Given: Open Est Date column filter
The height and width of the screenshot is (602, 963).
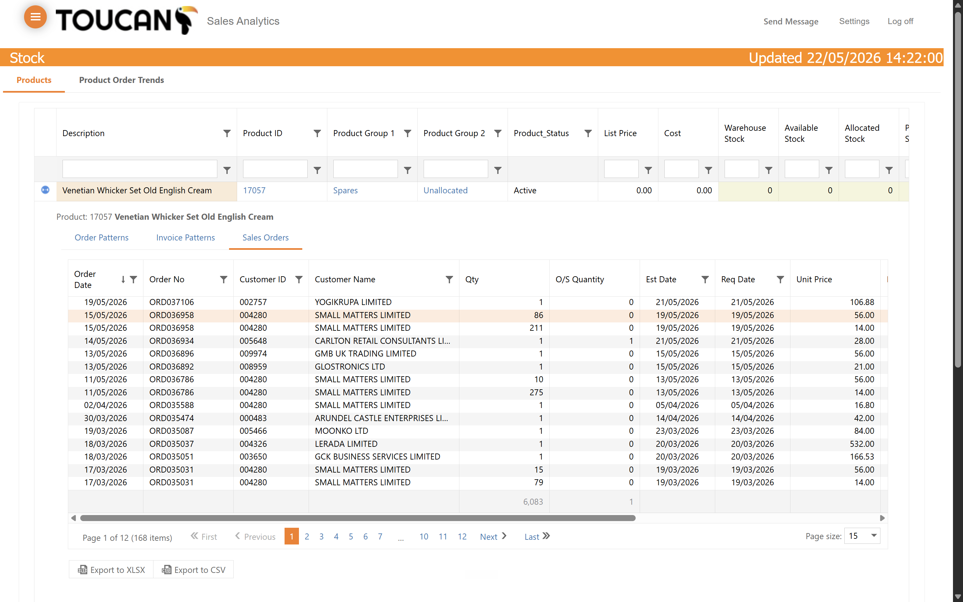Looking at the screenshot, I should coord(705,280).
